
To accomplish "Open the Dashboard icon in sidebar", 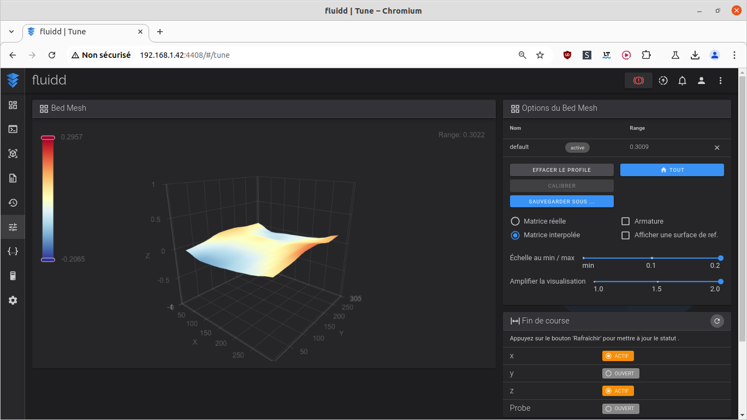I will pyautogui.click(x=13, y=105).
